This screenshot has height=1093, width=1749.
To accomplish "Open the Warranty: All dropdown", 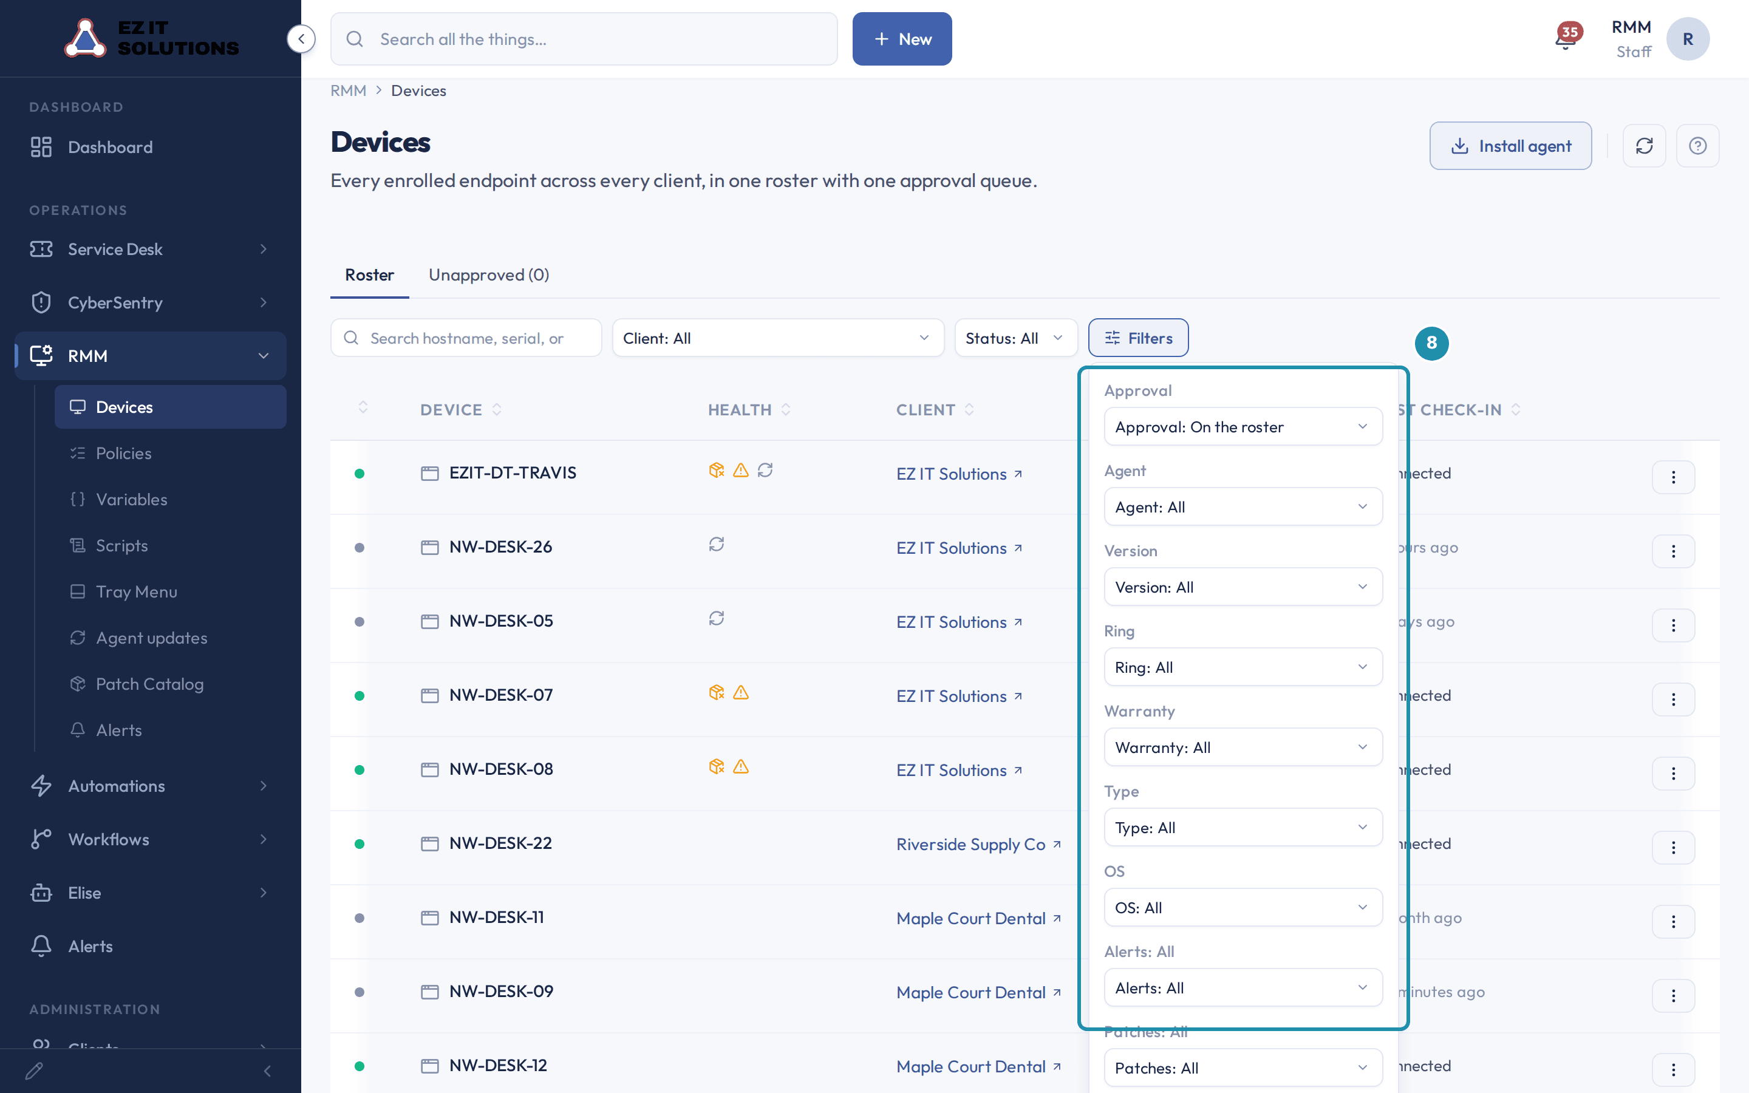I will 1243,748.
